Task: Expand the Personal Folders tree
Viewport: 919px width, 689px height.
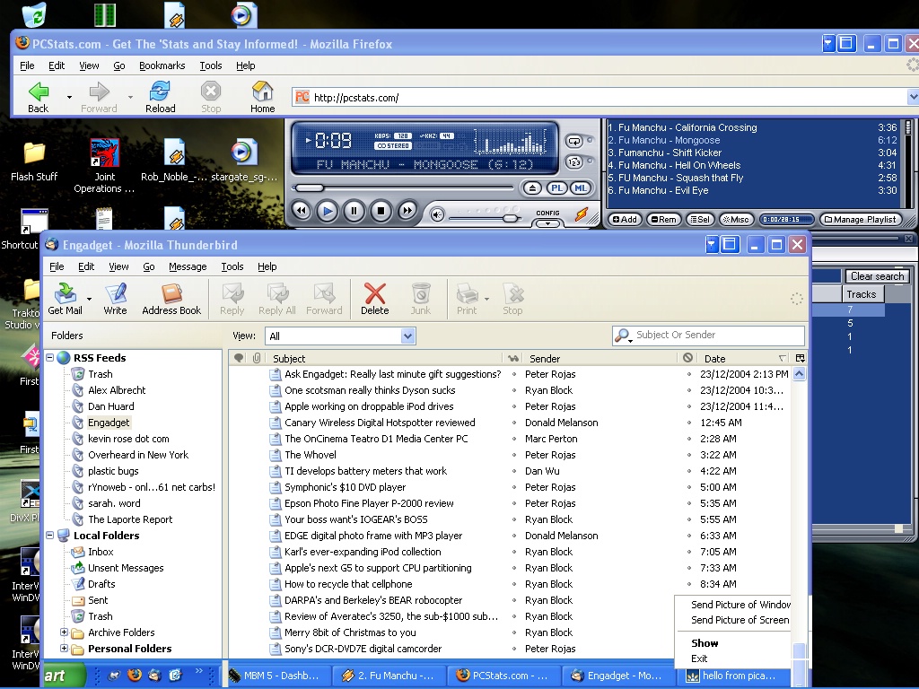Action: [65, 648]
